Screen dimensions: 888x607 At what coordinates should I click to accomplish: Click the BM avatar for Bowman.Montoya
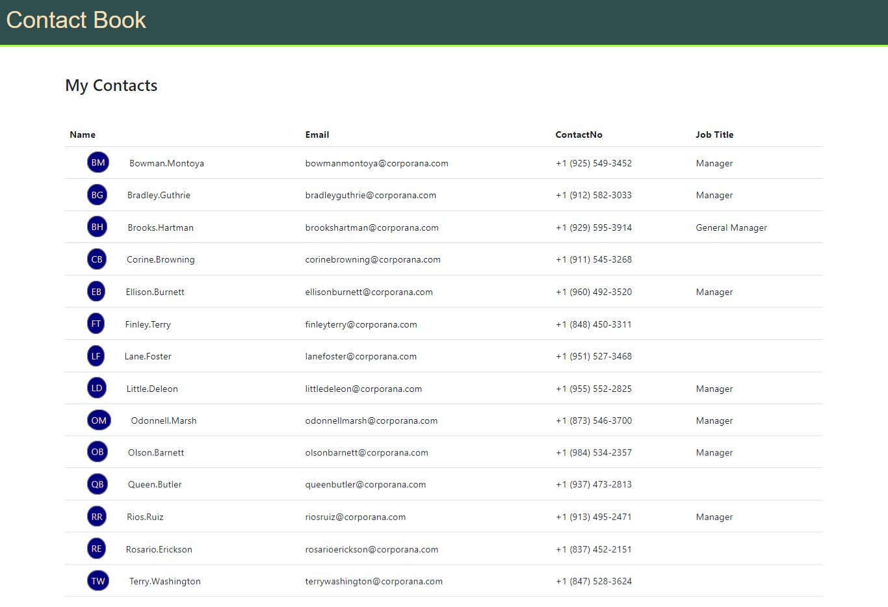[98, 162]
